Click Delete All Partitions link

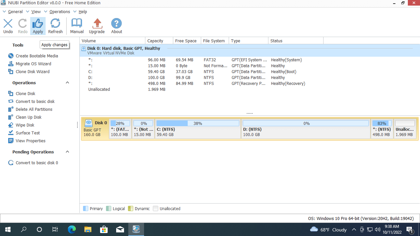tap(34, 109)
